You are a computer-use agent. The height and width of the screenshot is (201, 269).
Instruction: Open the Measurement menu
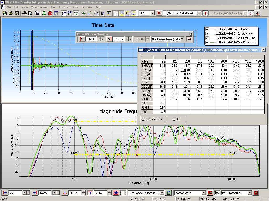coord(39,7)
